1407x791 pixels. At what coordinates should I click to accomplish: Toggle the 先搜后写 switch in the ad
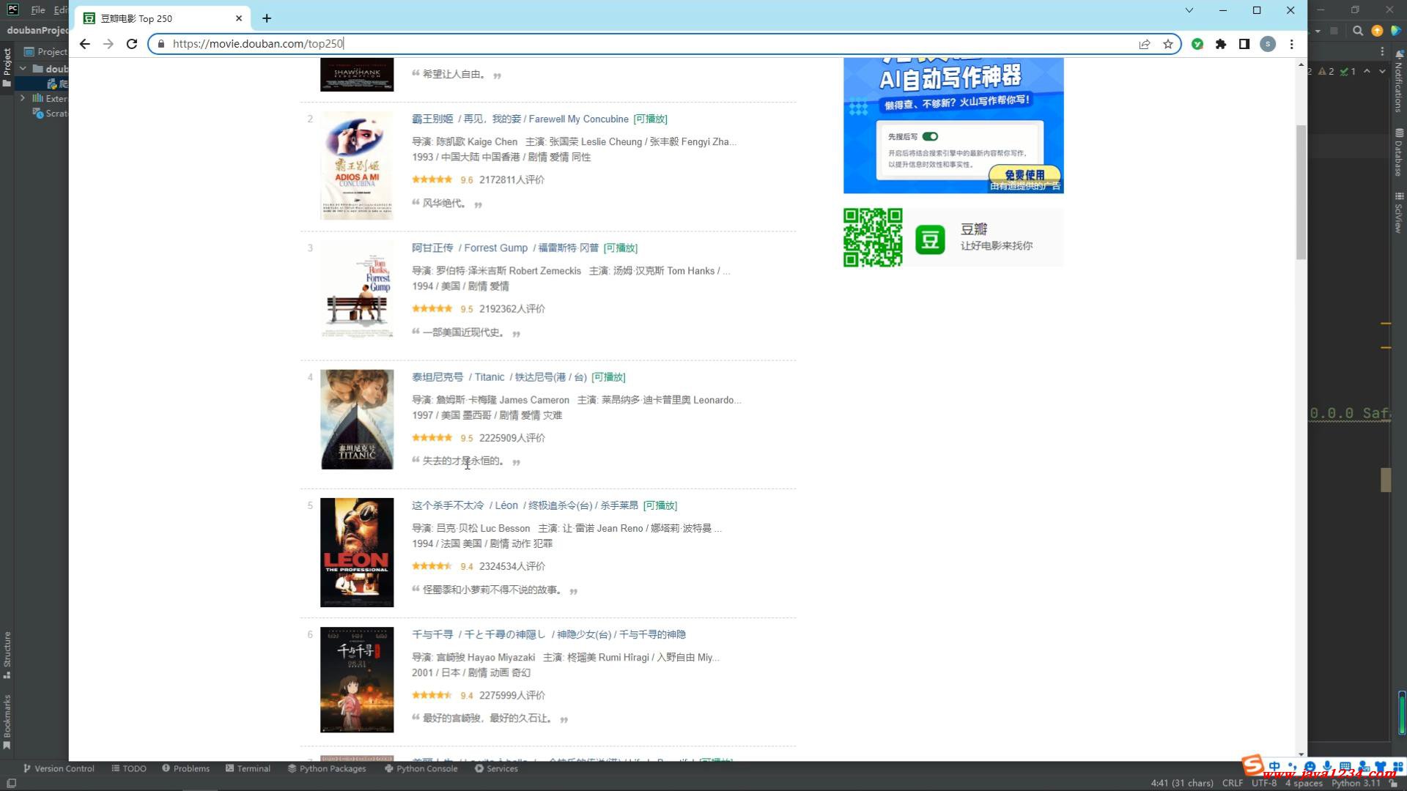930,136
